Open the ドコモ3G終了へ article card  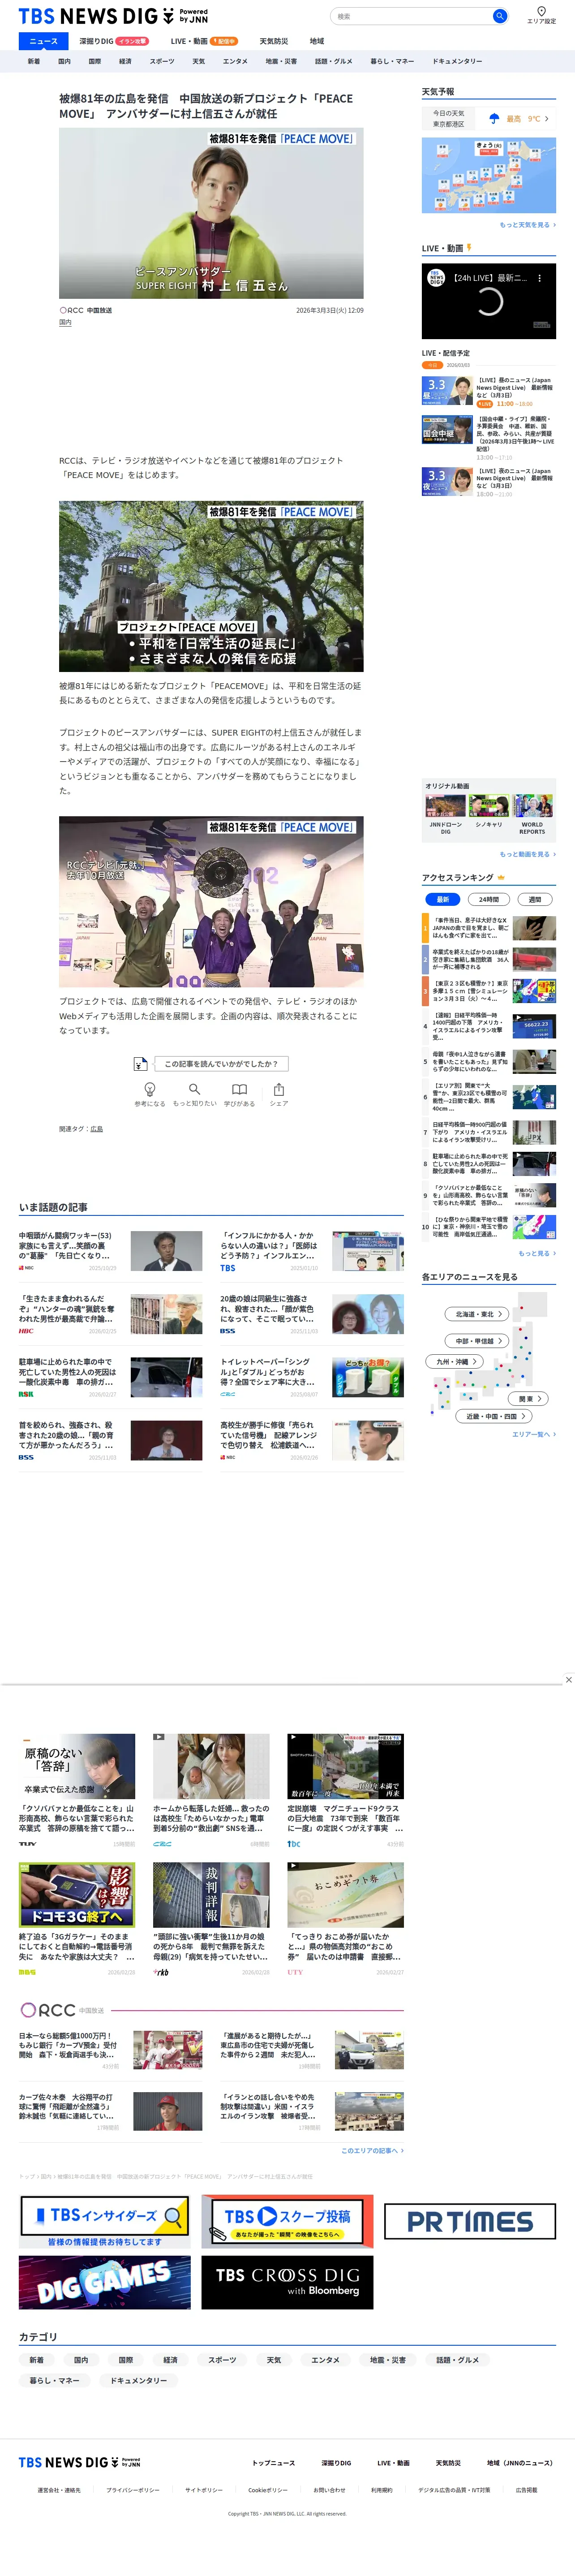point(77,1919)
